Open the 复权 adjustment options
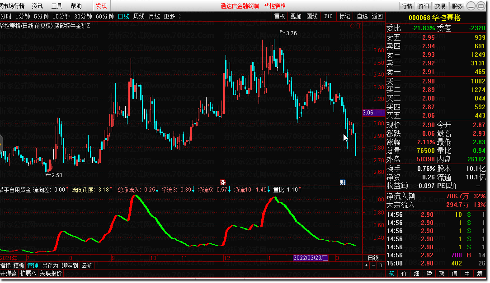Screen dimensions: 490x283 279,16
